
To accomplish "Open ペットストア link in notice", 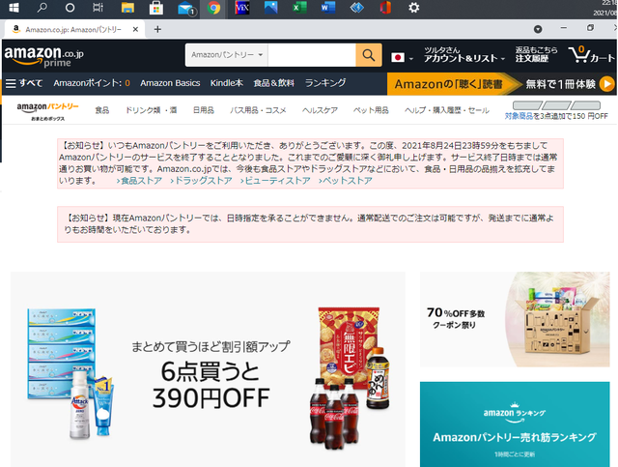I will pyautogui.click(x=346, y=181).
